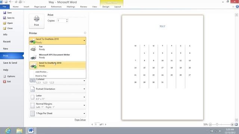Select Info in the backstage sidebar
Viewport: 239px width, 134px height.
point(5,35)
